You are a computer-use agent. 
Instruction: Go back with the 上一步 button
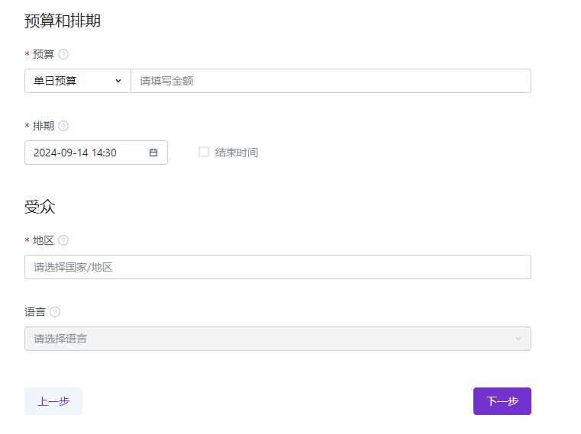tap(53, 401)
